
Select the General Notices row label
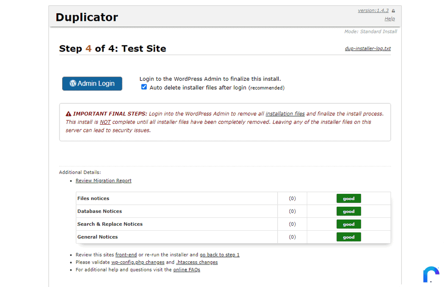pyautogui.click(x=97, y=237)
